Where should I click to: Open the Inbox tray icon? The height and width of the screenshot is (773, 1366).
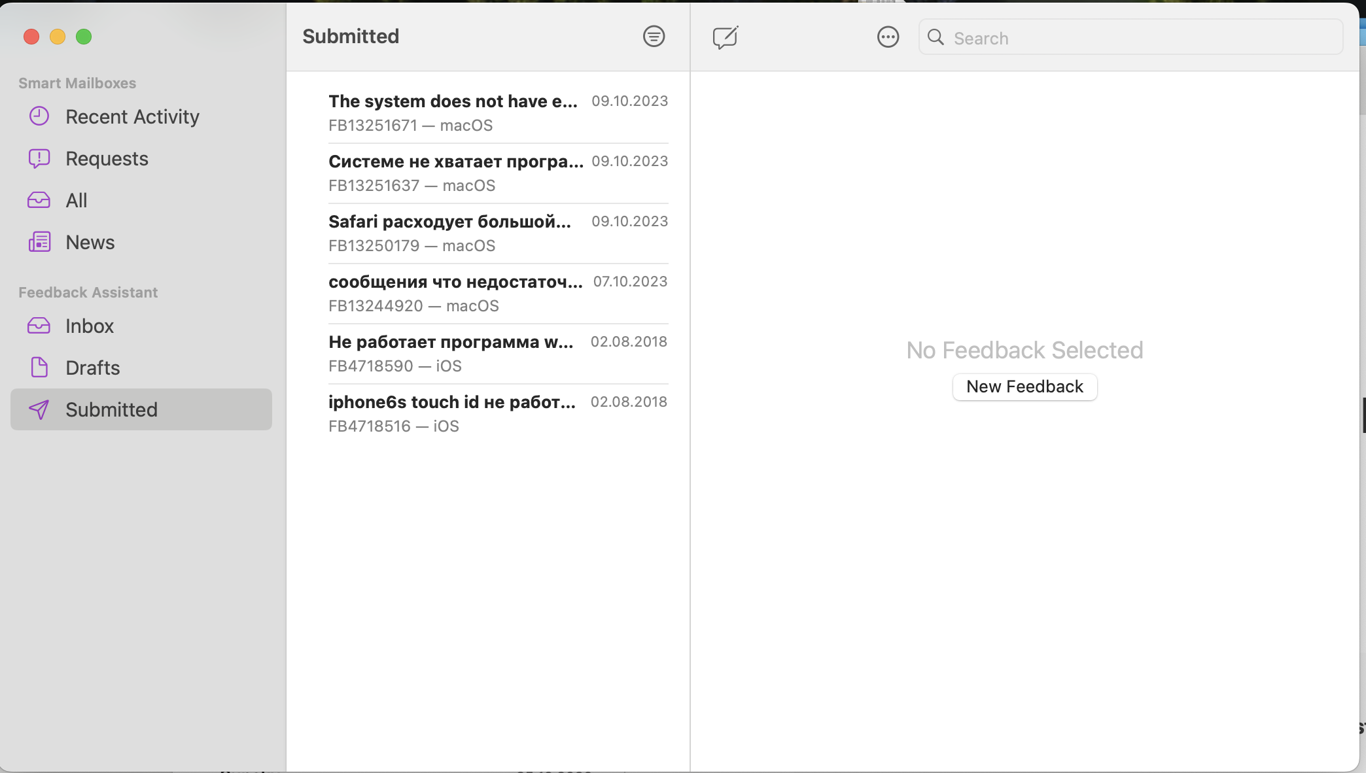(39, 326)
